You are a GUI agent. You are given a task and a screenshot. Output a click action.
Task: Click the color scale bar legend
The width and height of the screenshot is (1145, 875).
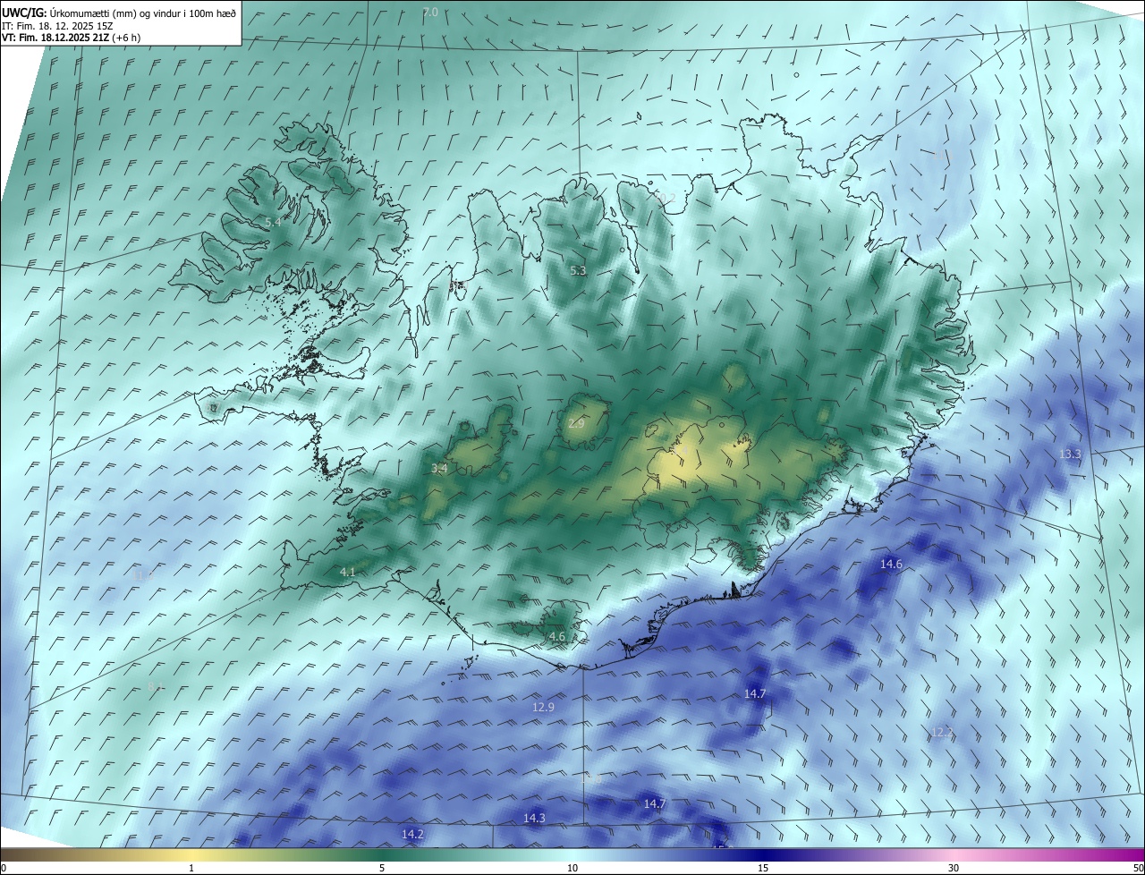point(572,855)
